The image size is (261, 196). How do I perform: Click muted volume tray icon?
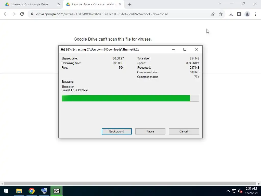pyautogui.click(x=240, y=191)
